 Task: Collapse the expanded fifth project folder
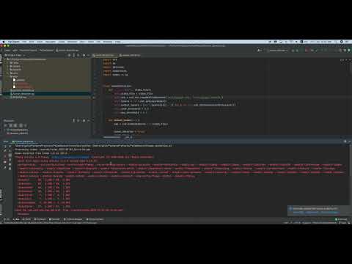pos(8,76)
